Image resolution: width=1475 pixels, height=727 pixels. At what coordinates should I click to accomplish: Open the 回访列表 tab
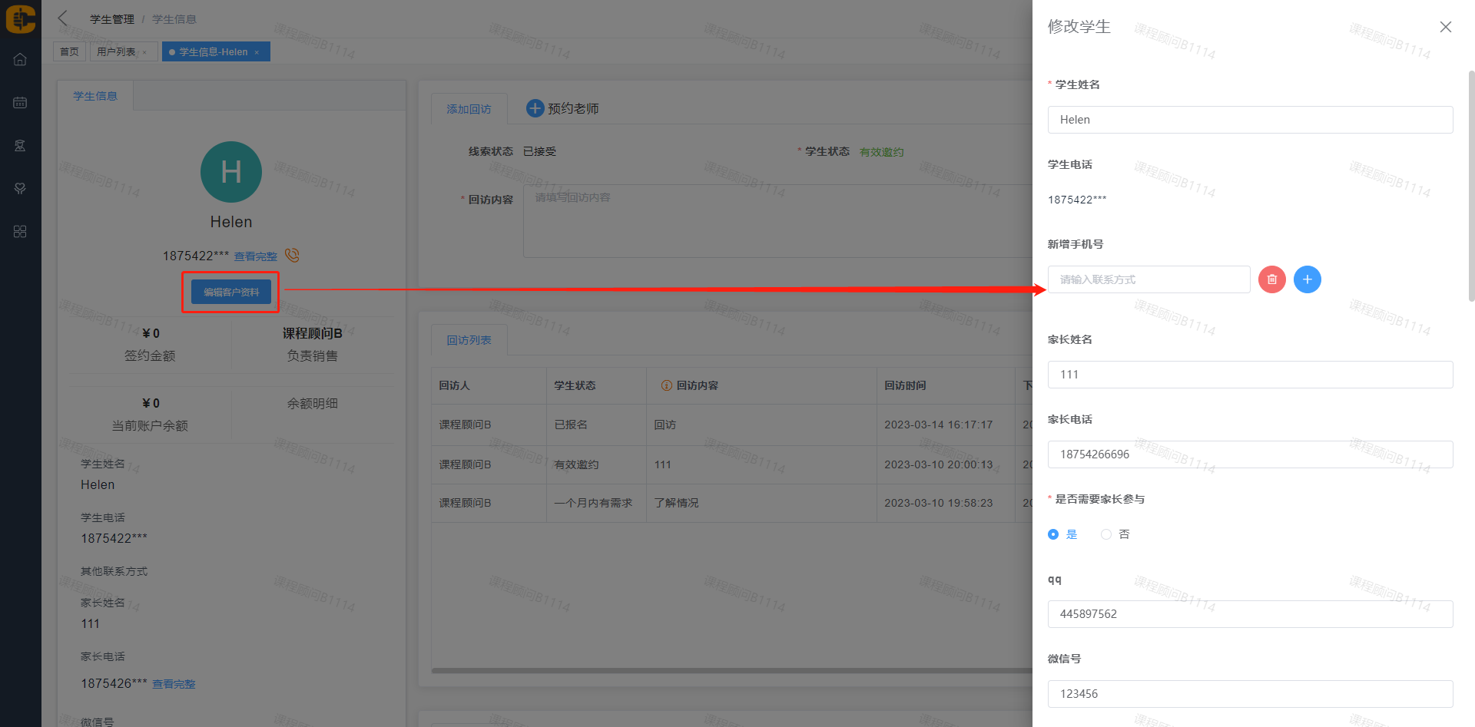pos(469,340)
